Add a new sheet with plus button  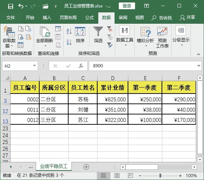[86, 167]
